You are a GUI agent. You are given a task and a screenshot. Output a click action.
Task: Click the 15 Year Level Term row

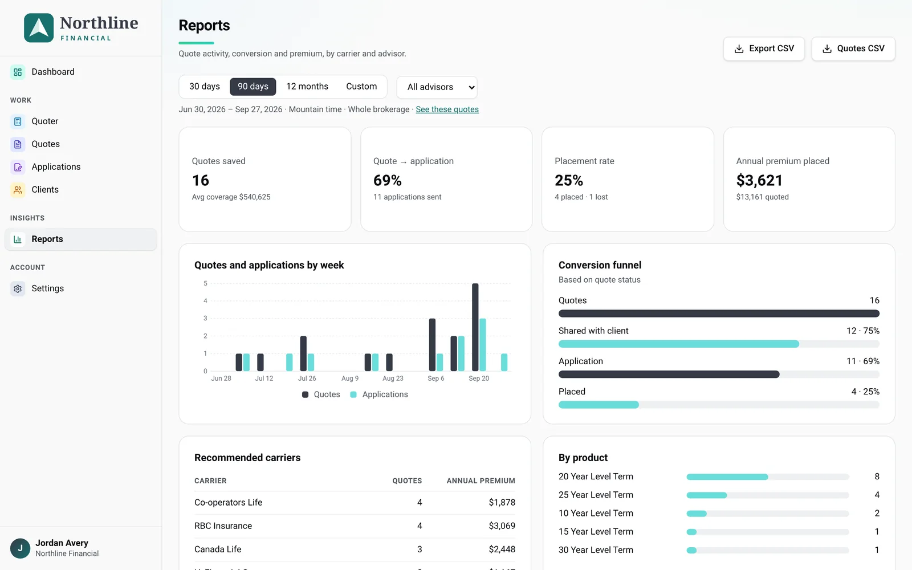tap(719, 532)
